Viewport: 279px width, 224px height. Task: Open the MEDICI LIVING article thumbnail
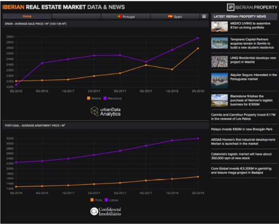219,27
